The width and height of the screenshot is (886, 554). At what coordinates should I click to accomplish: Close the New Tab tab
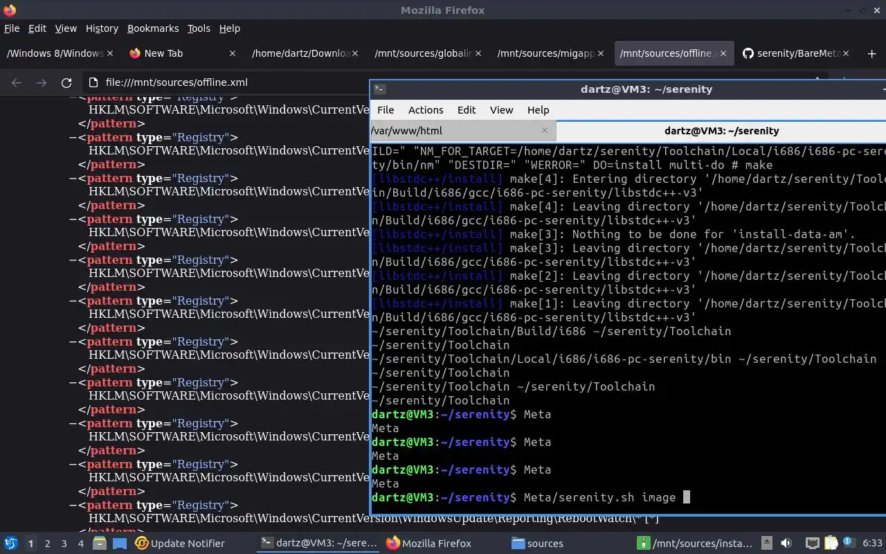point(233,53)
